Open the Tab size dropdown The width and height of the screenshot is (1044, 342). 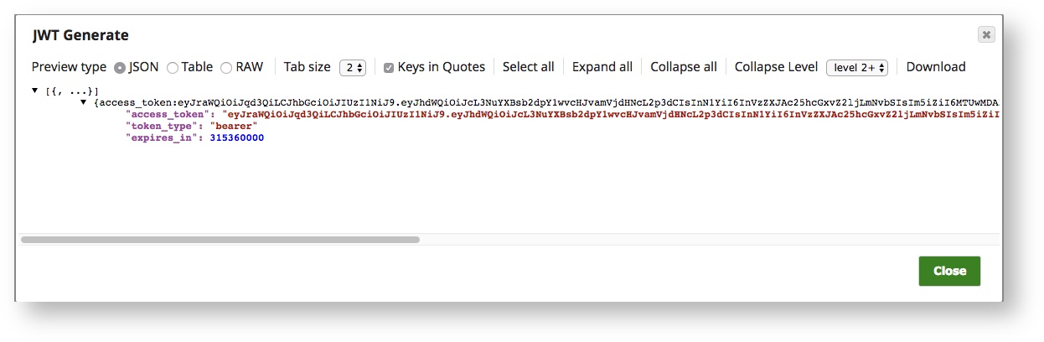(x=353, y=68)
